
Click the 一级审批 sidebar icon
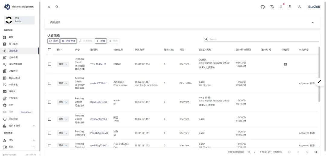[5, 85]
